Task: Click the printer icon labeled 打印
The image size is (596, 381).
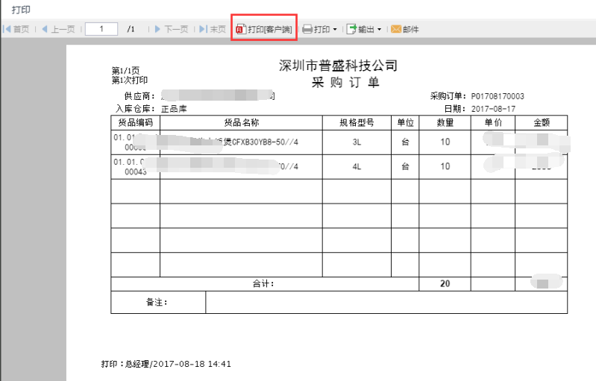Action: (307, 29)
